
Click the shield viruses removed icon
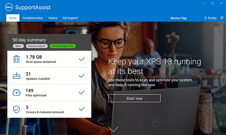point(16,109)
